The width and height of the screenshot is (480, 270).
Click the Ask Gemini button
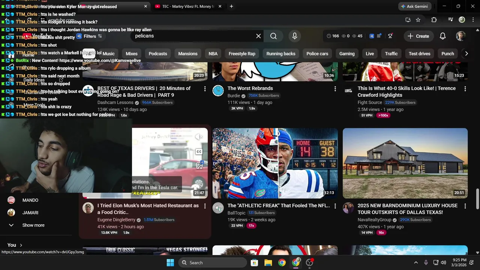click(414, 6)
